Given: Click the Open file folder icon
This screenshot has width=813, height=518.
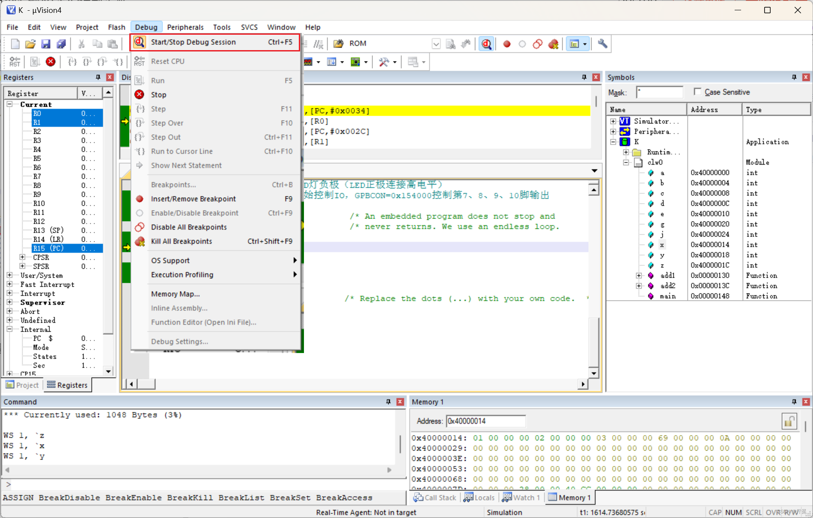Looking at the screenshot, I should click(x=30, y=44).
